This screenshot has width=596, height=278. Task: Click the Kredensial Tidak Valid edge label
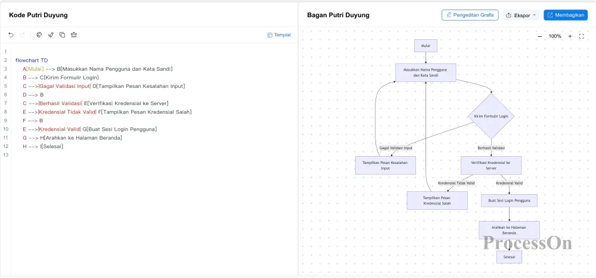pyautogui.click(x=456, y=184)
